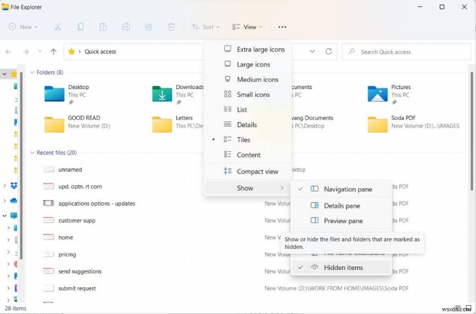Open the three-dot See more menu

tap(282, 27)
